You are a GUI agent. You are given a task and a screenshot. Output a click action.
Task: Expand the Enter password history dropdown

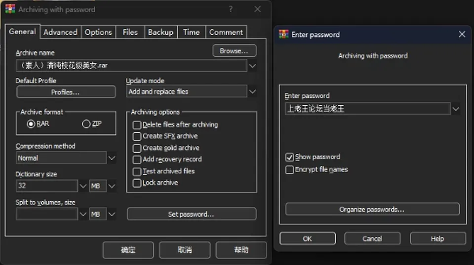tap(456, 109)
